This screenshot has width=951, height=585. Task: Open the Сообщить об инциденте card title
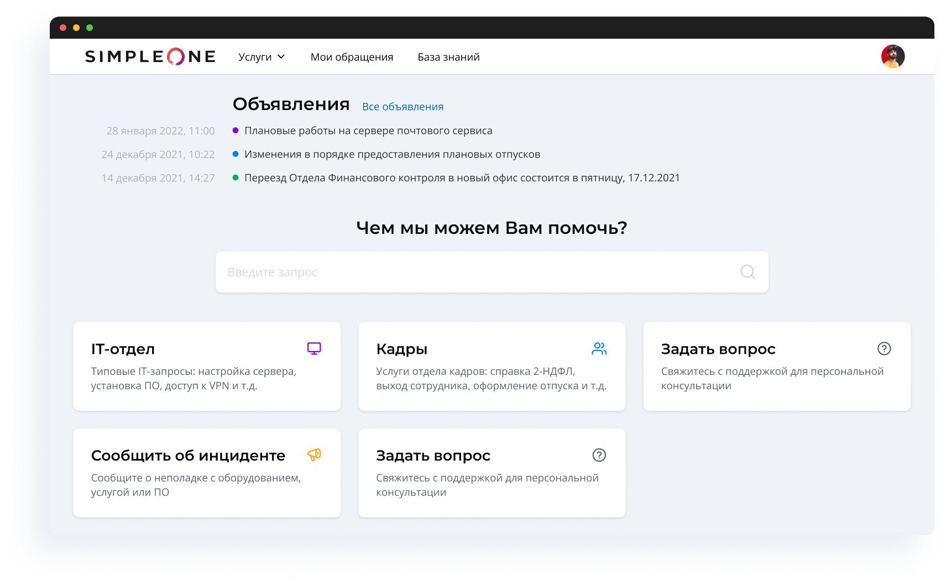(x=188, y=456)
